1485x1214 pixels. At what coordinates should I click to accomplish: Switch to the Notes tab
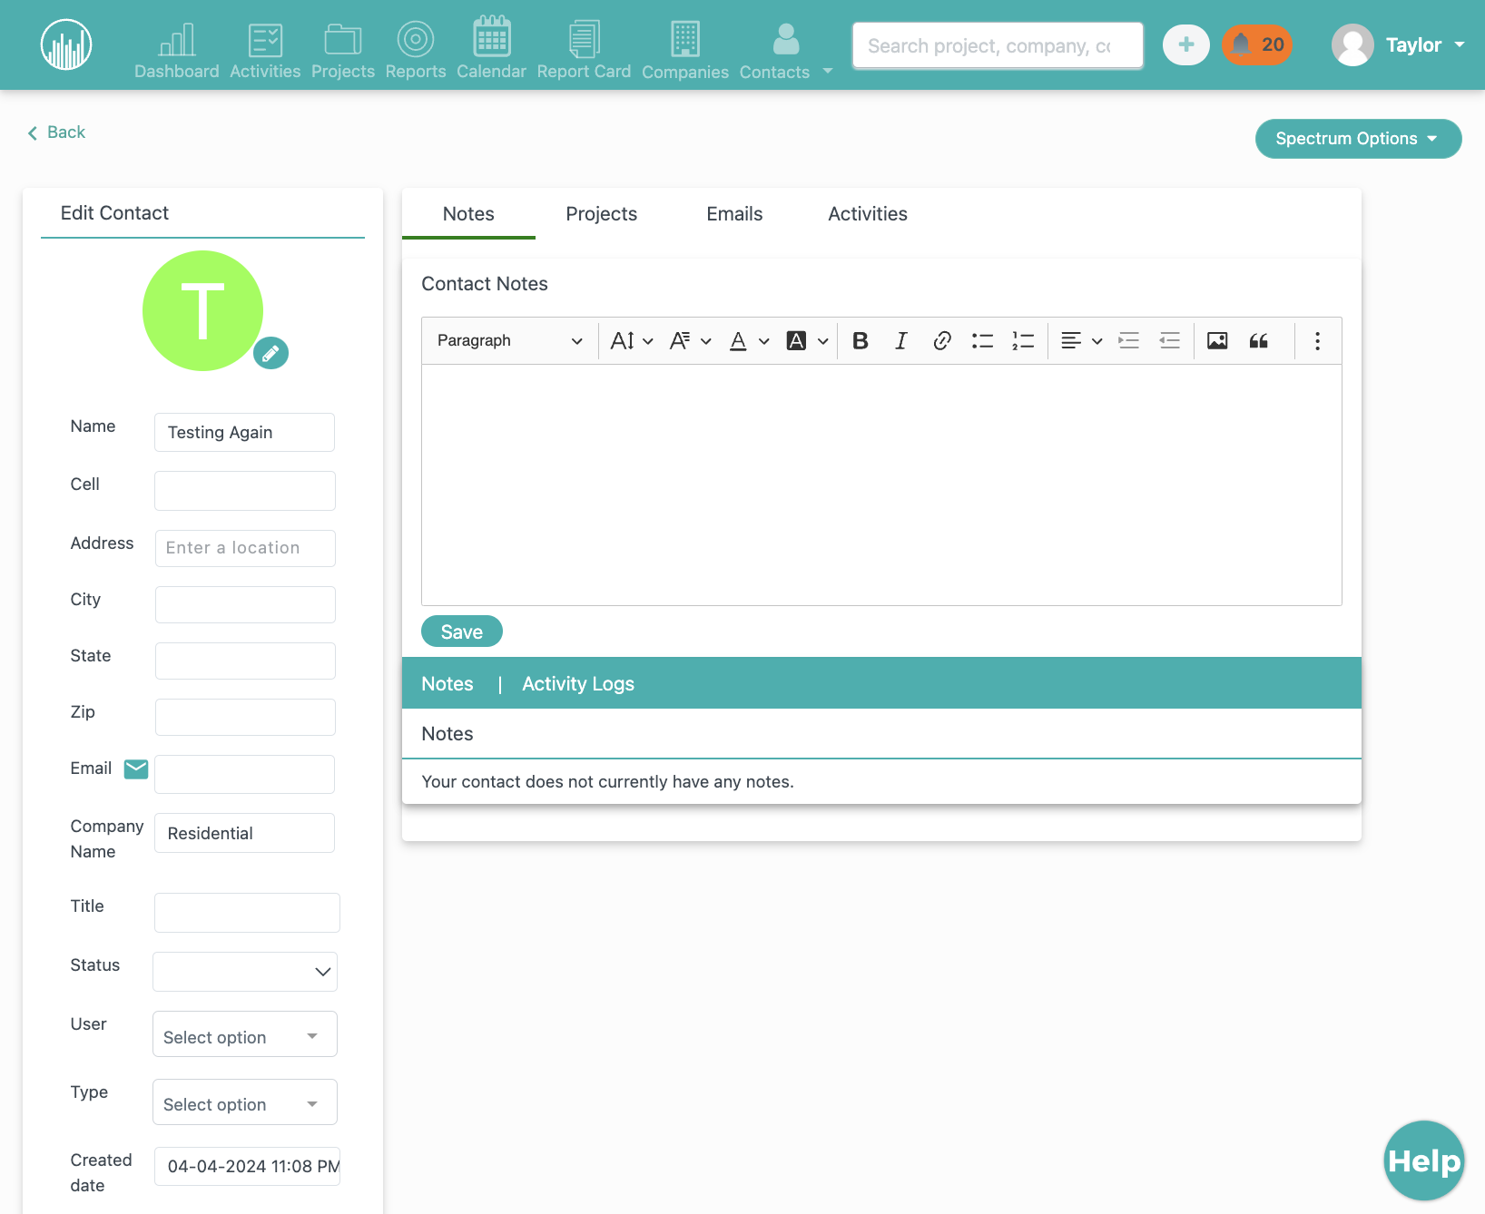tap(468, 214)
